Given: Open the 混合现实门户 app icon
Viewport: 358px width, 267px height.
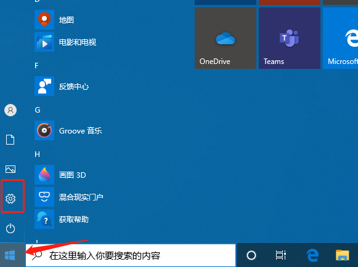Looking at the screenshot, I should [44, 197].
